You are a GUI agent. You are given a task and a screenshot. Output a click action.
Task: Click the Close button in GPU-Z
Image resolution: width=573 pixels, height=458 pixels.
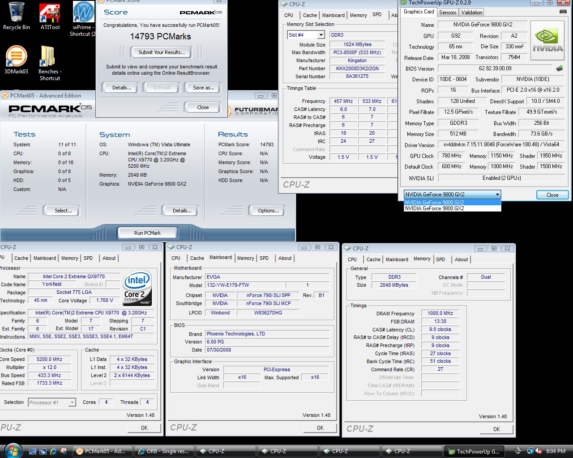pos(552,195)
